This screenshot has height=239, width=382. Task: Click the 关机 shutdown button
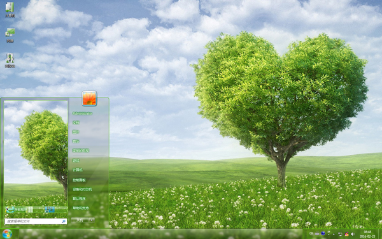[x=80, y=221]
